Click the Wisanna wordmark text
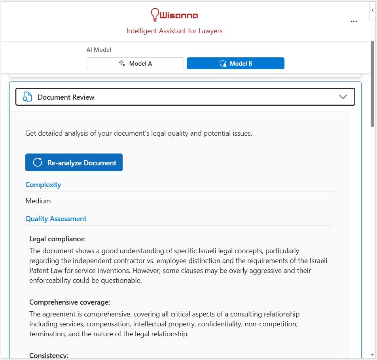 (178, 15)
